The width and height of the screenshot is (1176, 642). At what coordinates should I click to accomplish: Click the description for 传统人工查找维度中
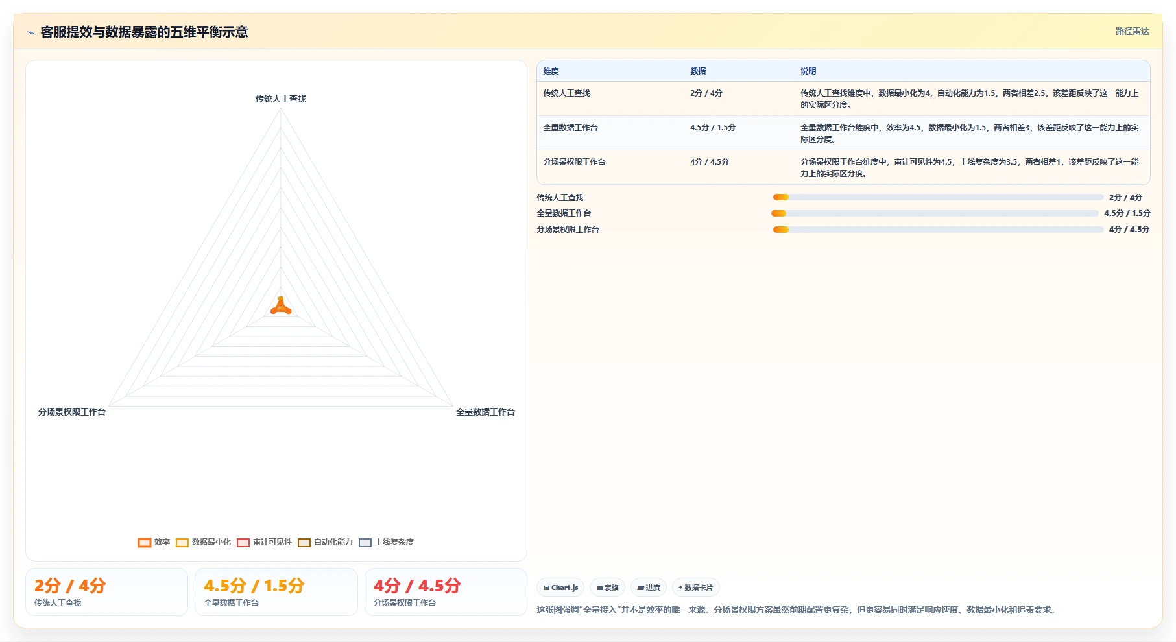pos(969,99)
